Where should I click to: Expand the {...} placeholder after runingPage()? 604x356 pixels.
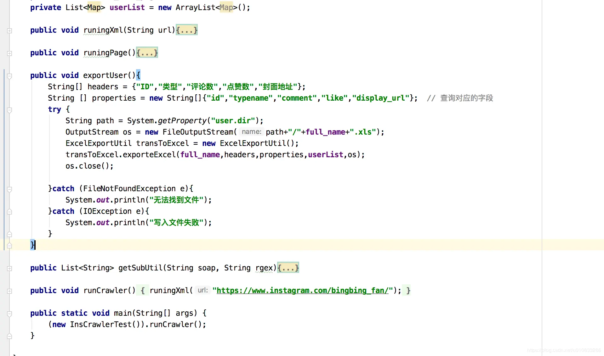(147, 53)
